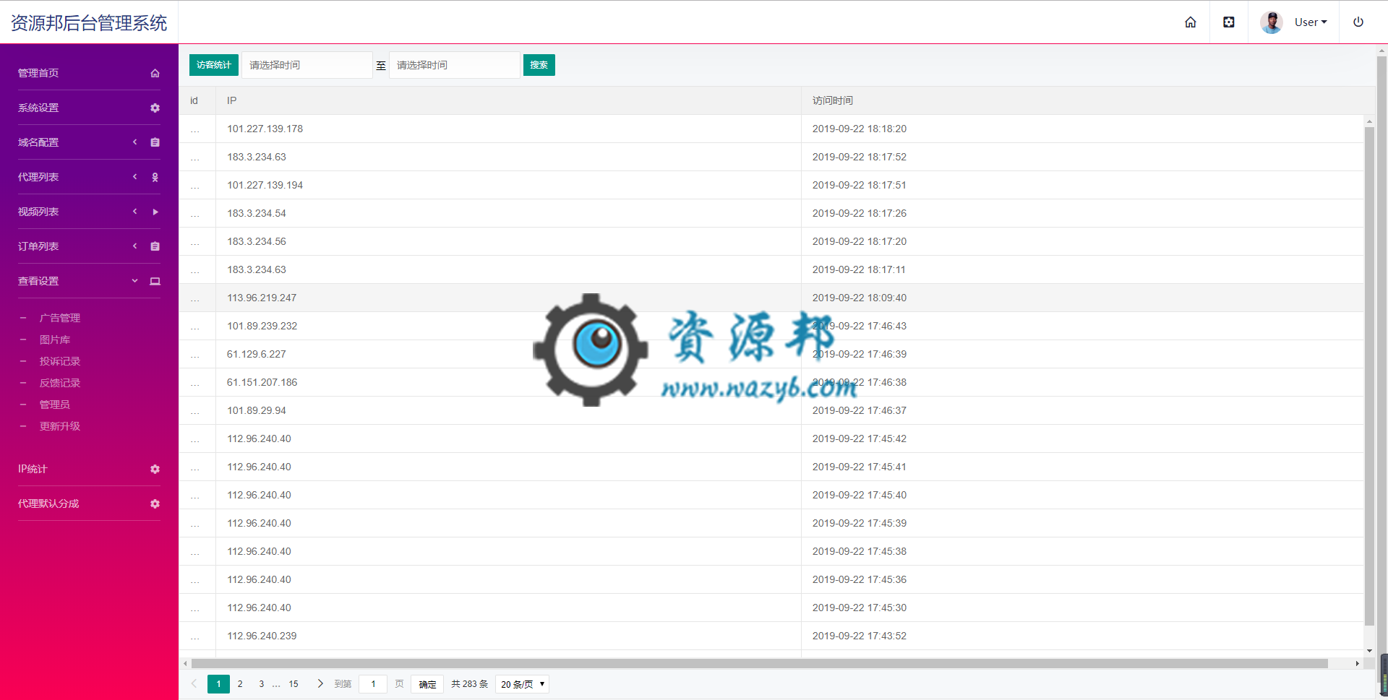Click the 资源邦后台管理系统 title

coord(89,23)
